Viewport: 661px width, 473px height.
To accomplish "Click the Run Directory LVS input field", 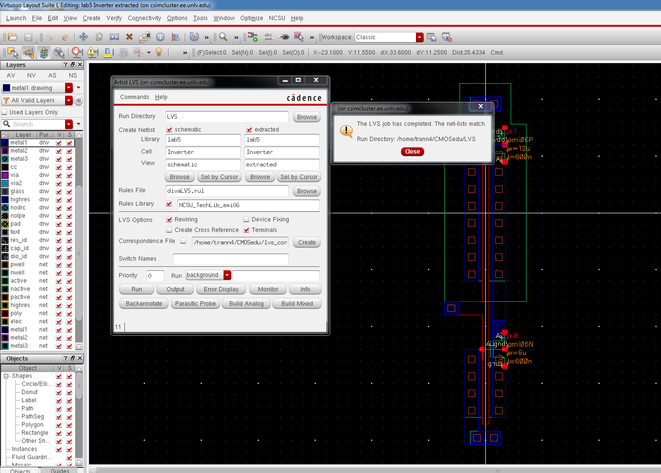I will (227, 117).
